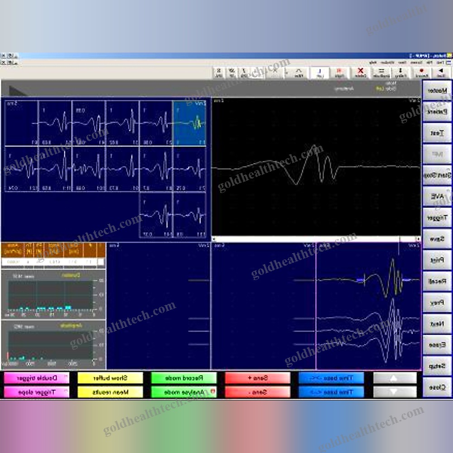Decrease sensitivity with red Sens - button
The image size is (453, 453).
[257, 392]
